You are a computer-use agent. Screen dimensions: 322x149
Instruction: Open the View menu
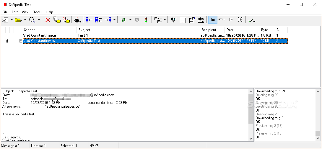25,12
